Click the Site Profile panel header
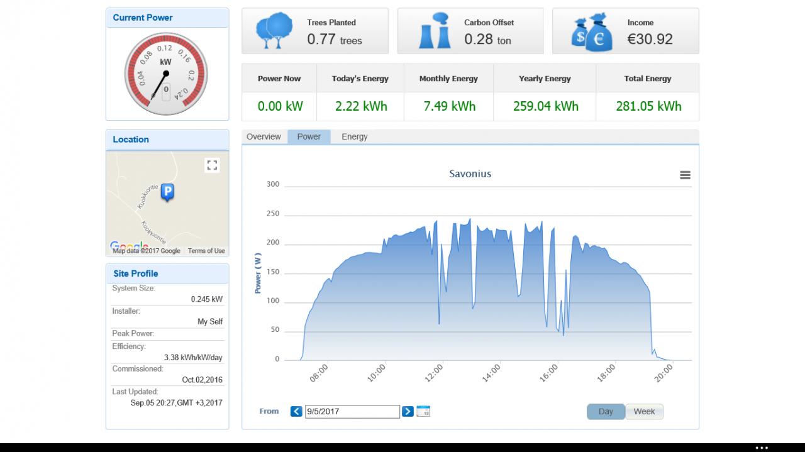The image size is (805, 452). [x=167, y=273]
